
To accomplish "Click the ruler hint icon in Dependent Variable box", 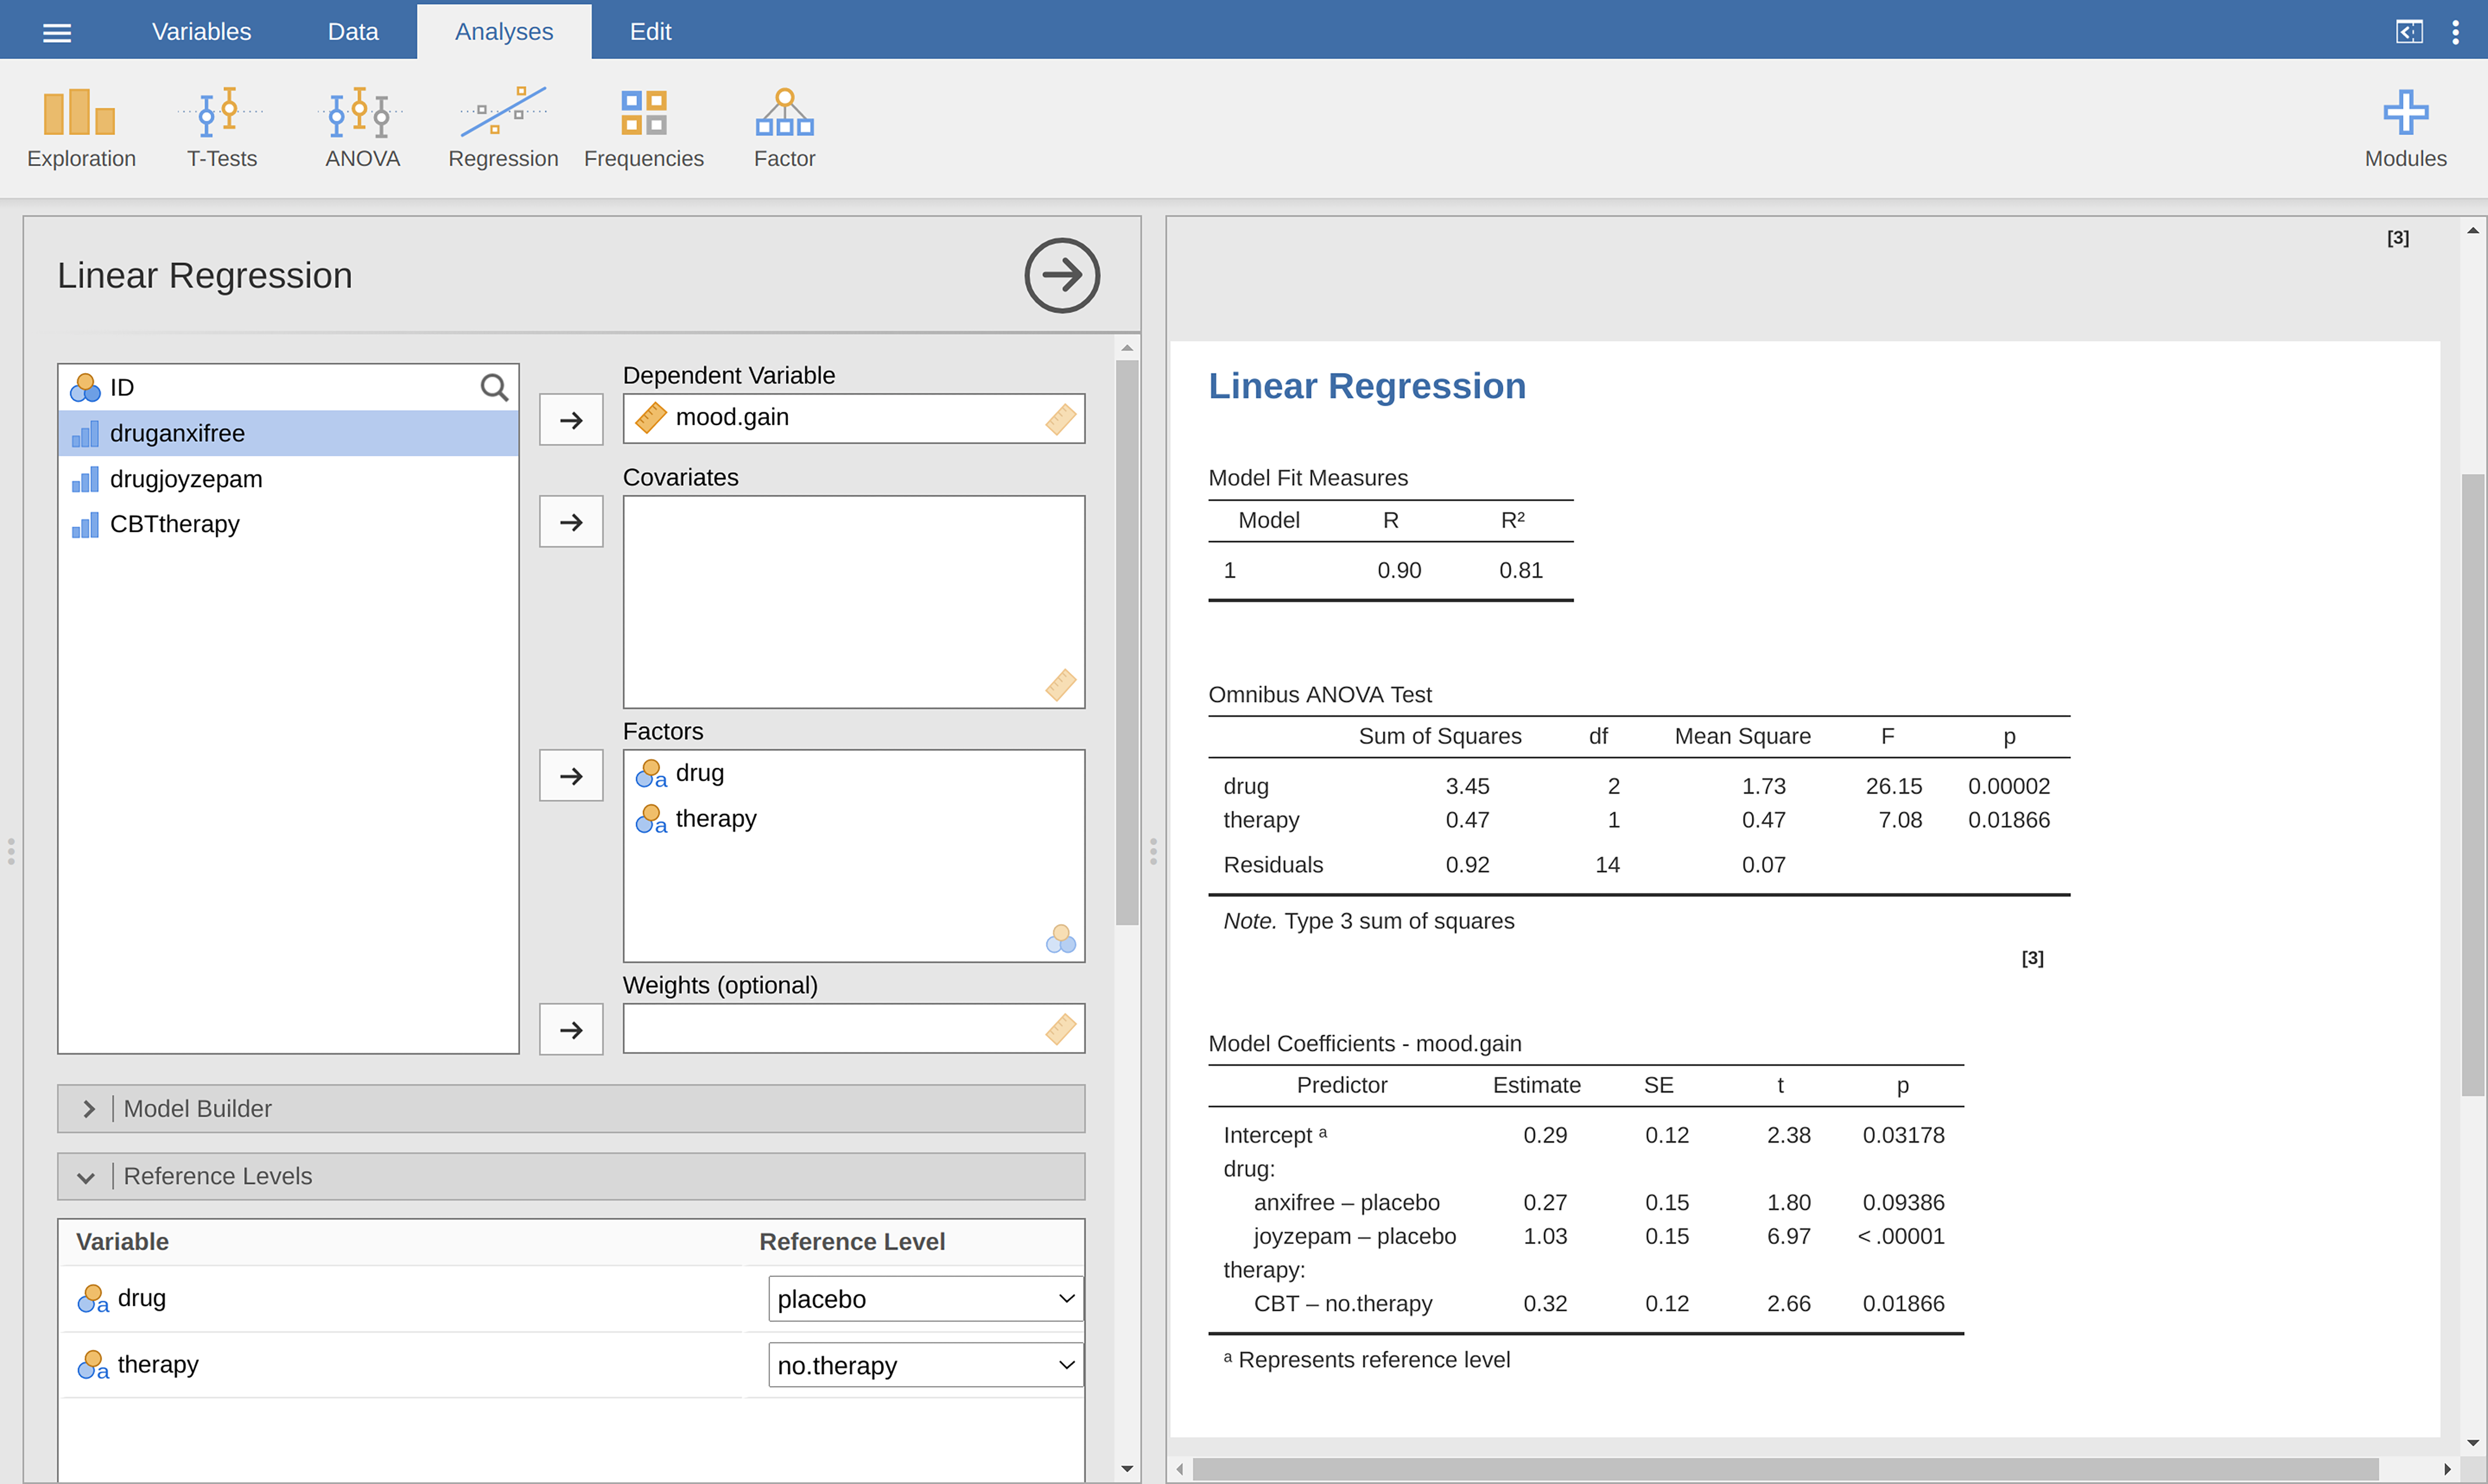I will tap(1060, 419).
